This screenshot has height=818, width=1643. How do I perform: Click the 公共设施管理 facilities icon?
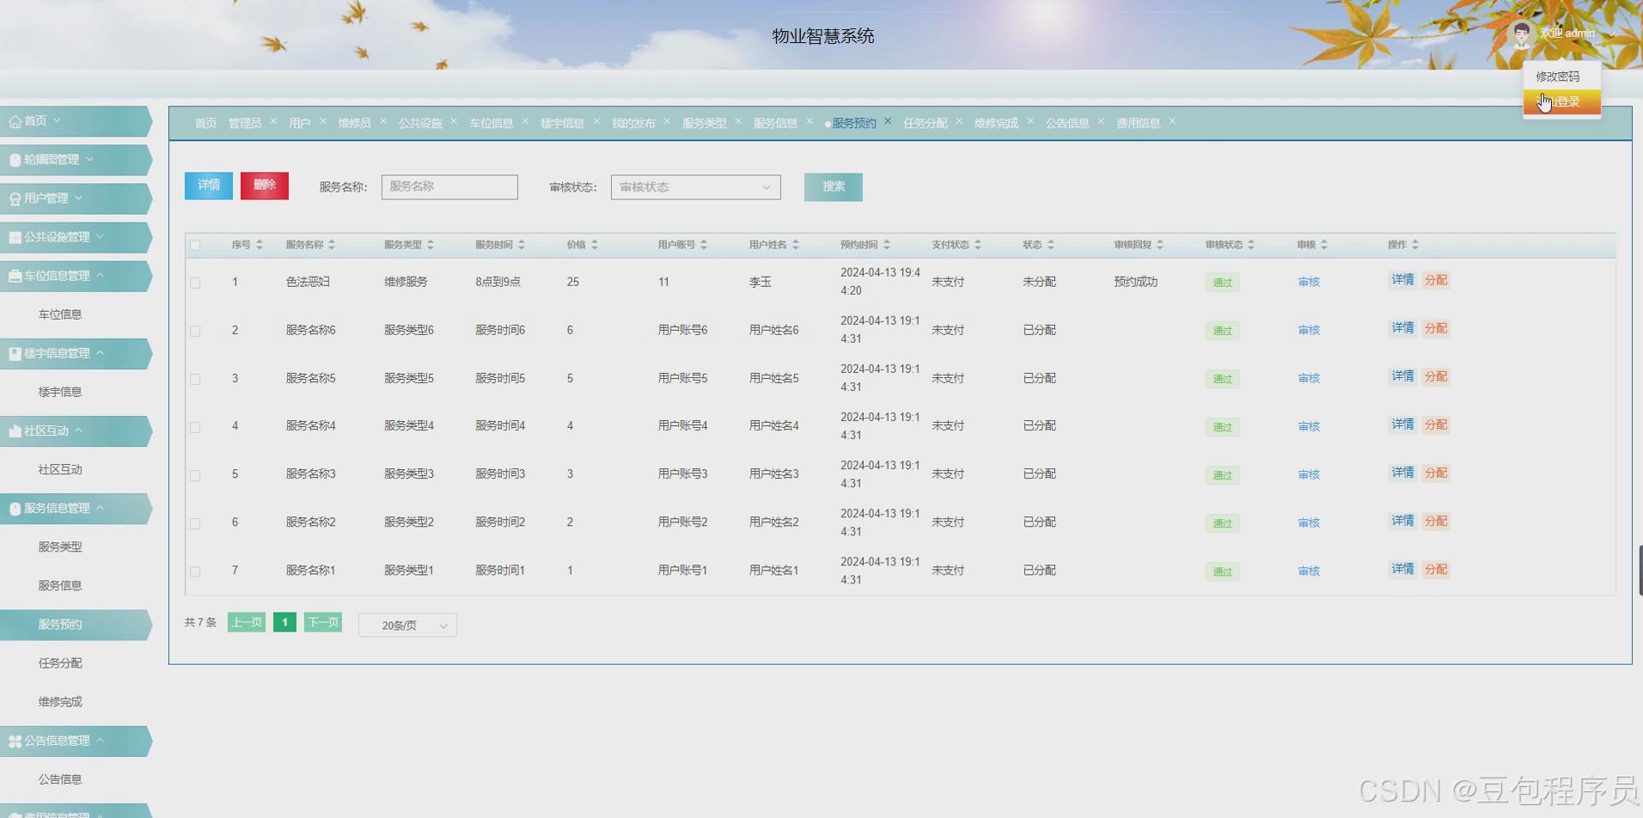[14, 237]
